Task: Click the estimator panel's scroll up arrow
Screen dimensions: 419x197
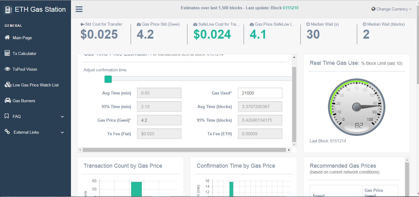Action: (x=294, y=57)
